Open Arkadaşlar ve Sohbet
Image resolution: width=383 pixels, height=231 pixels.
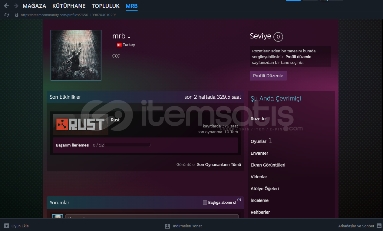pyautogui.click(x=356, y=226)
